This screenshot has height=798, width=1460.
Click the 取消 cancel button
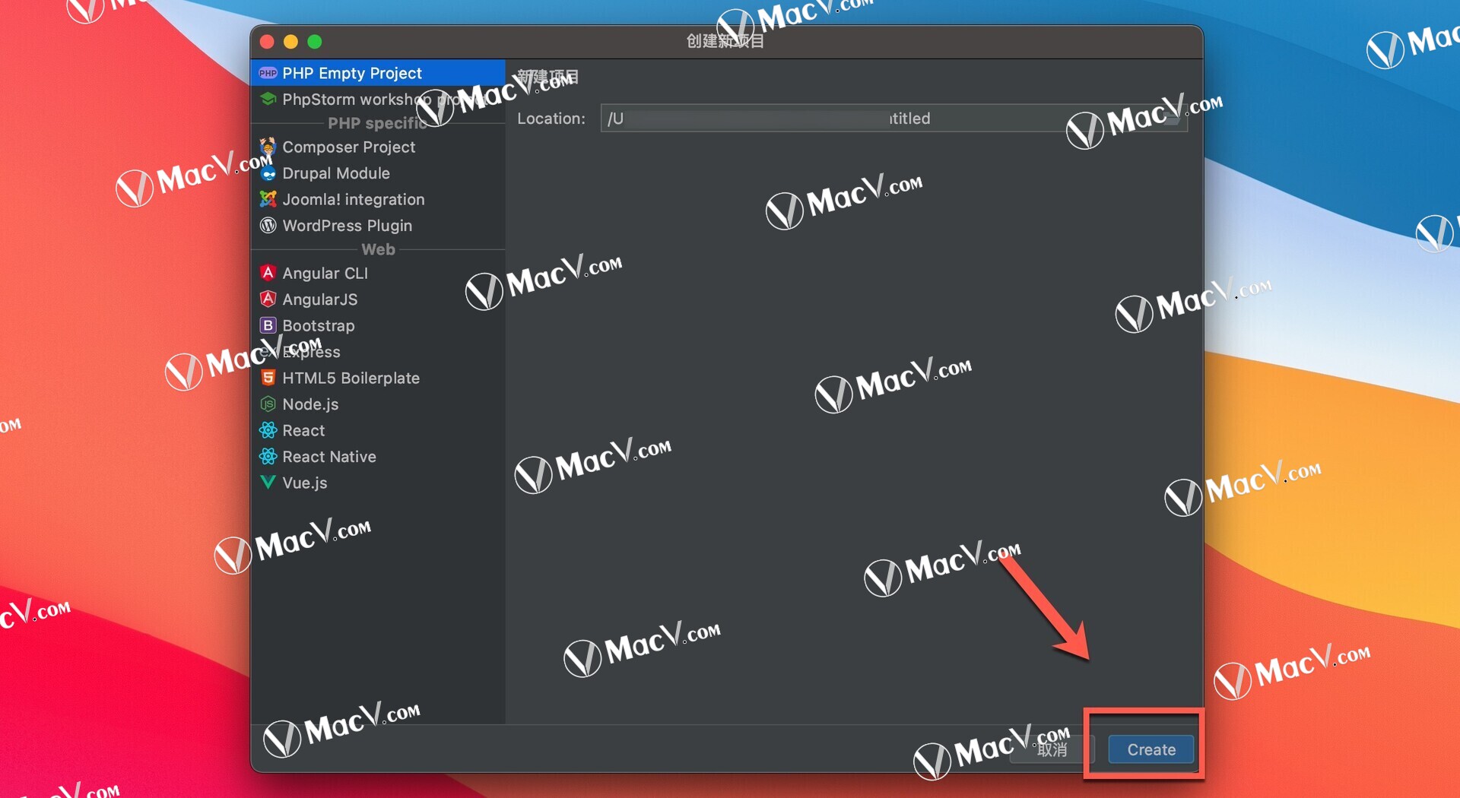coord(1052,749)
